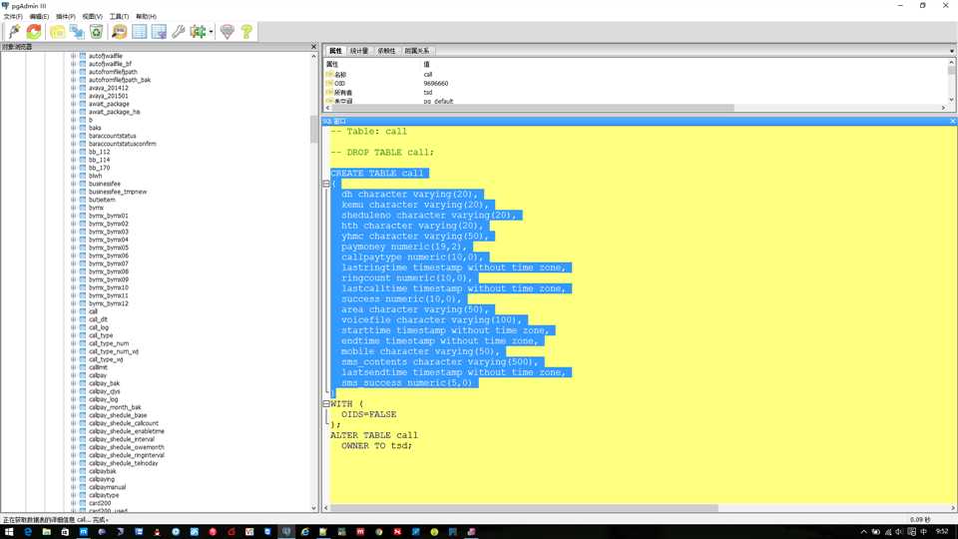The image size is (958, 539).
Task: Select the callpay_log table in tree
Action: 103,399
